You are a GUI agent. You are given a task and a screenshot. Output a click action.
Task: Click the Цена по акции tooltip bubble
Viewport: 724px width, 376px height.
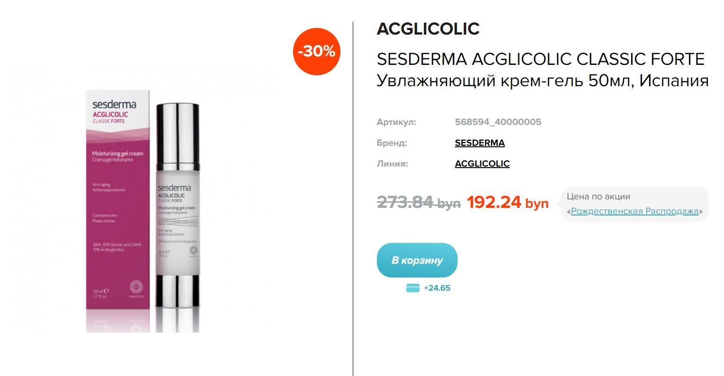pyautogui.click(x=634, y=204)
